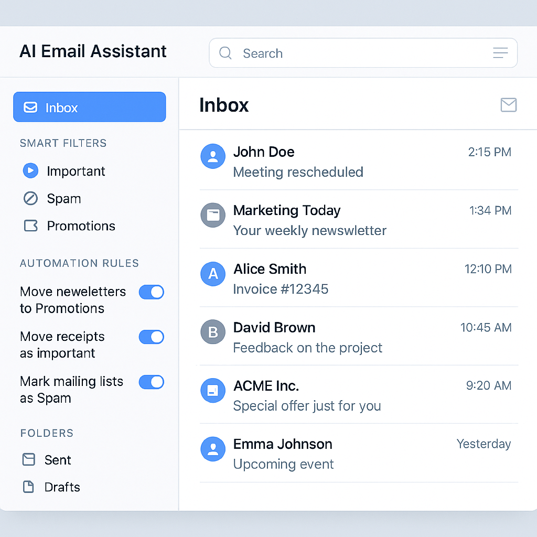Click the Folders section heading
The image size is (537, 537).
point(47,433)
